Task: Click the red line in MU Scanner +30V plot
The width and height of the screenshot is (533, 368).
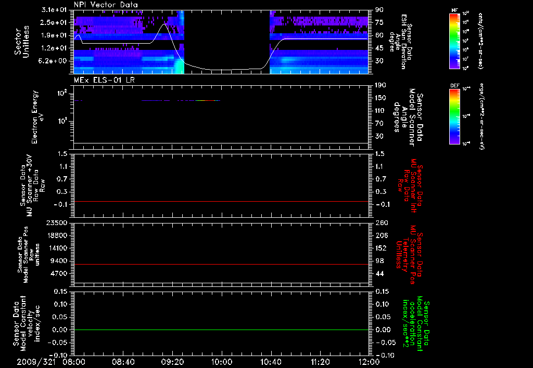Action: pyautogui.click(x=221, y=201)
